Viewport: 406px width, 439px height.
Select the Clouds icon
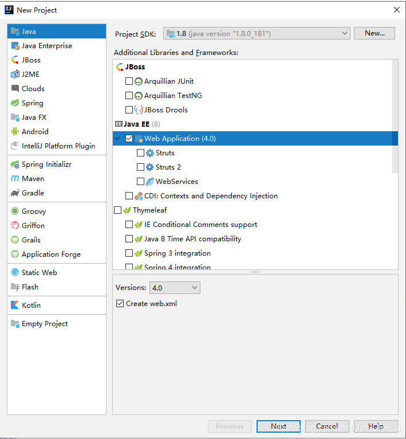[x=15, y=88]
